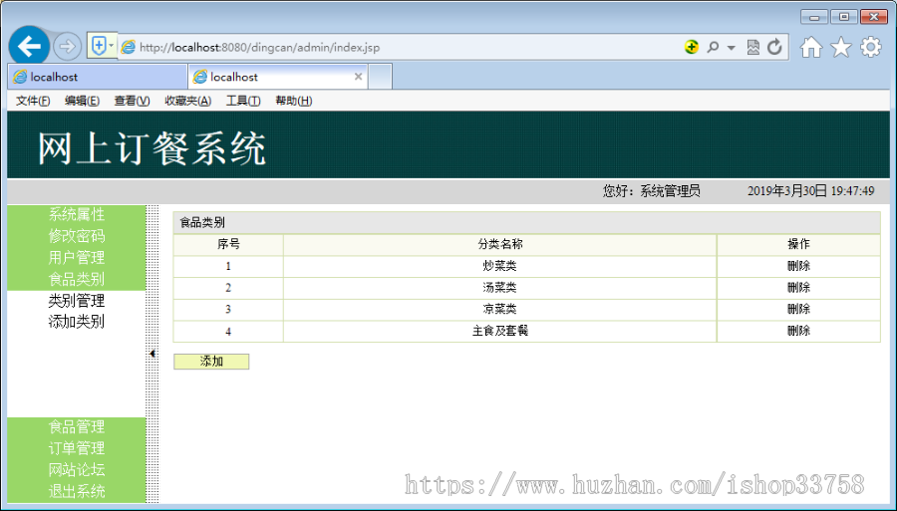Click the magnifier search icon in address bar
897x511 pixels.
tap(713, 47)
